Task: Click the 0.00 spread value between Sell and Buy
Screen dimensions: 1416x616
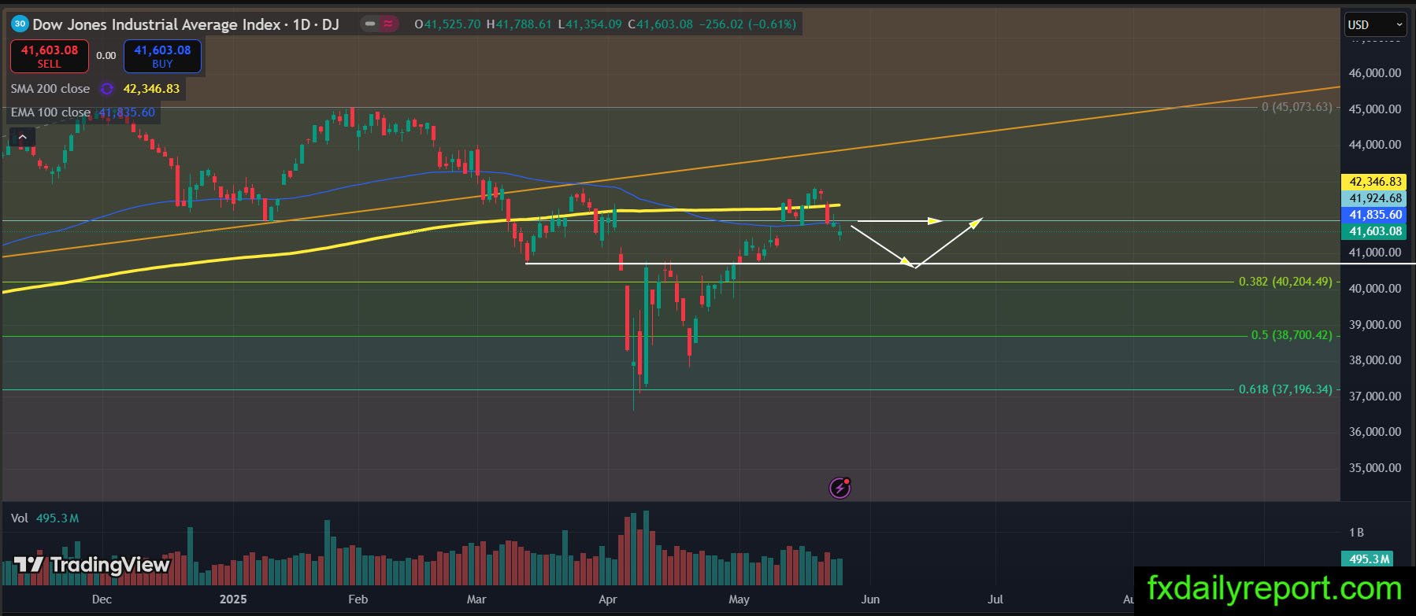Action: click(106, 56)
